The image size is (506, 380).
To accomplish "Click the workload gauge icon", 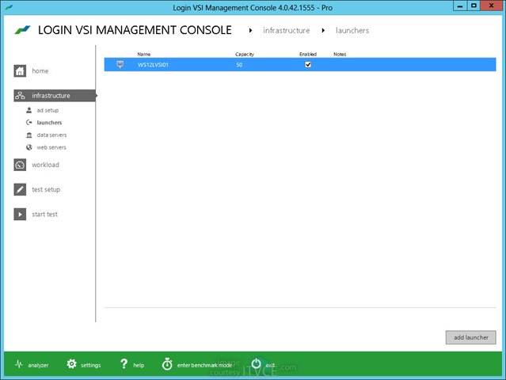I will (20, 165).
